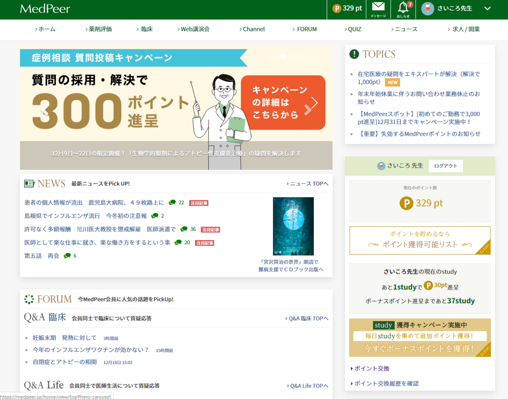This screenshot has width=508, height=399.
Task: Select the first carousel indicator dot
Action: pos(270,57)
